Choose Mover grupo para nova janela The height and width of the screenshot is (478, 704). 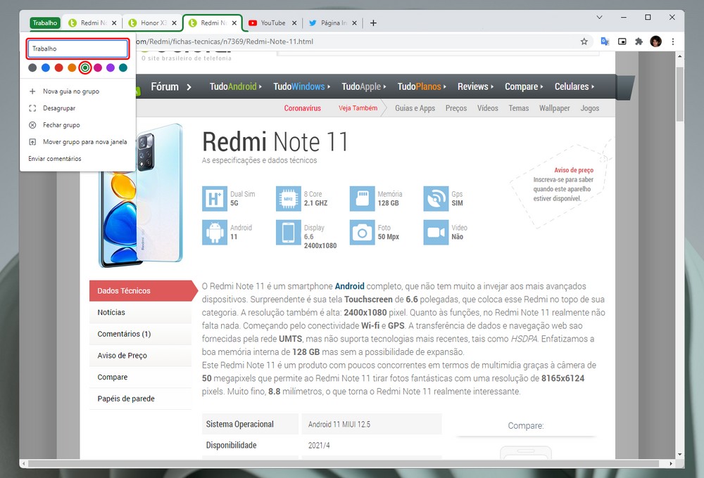(x=77, y=142)
